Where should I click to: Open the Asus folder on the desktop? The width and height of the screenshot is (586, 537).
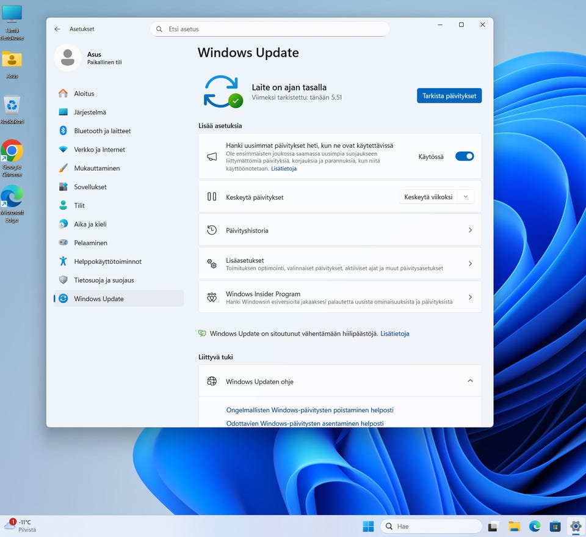(x=12, y=64)
